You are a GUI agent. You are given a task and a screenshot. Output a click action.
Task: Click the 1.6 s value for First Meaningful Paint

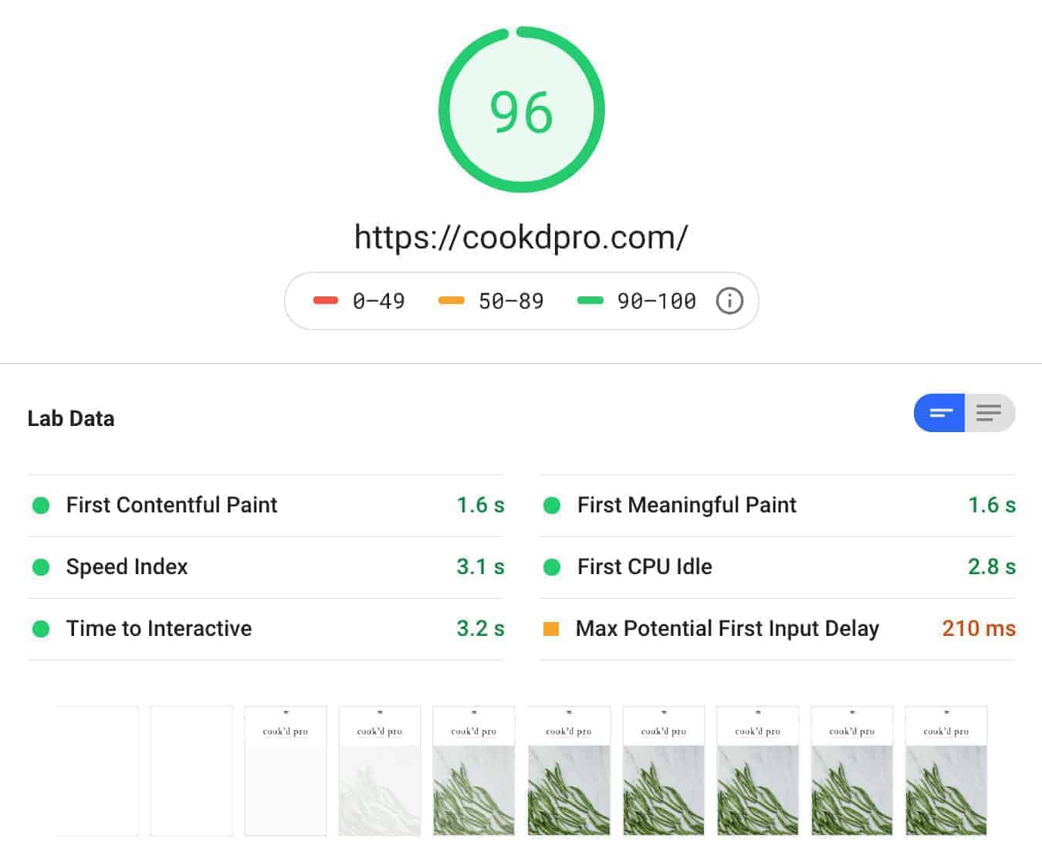point(992,505)
